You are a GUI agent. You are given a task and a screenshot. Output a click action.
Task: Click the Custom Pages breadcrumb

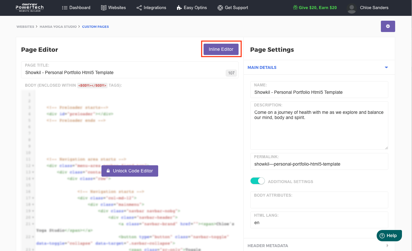pyautogui.click(x=95, y=27)
